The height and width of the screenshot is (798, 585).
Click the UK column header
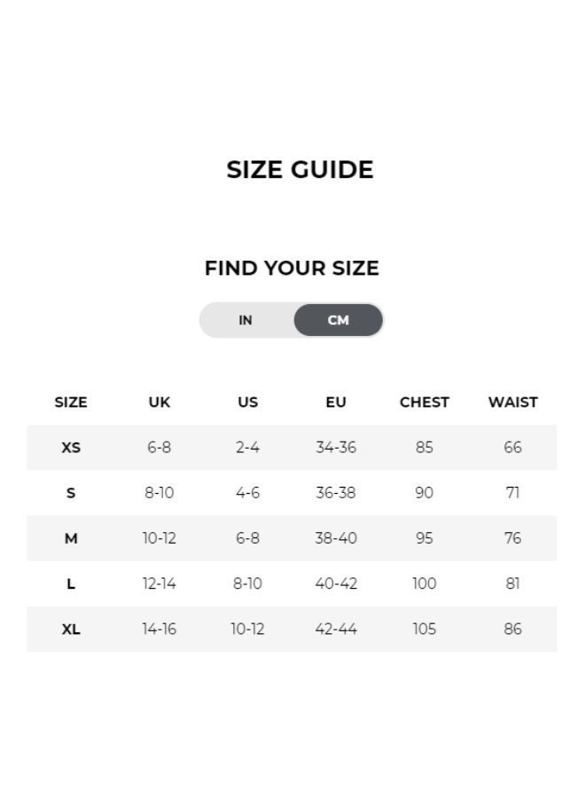[x=160, y=402]
